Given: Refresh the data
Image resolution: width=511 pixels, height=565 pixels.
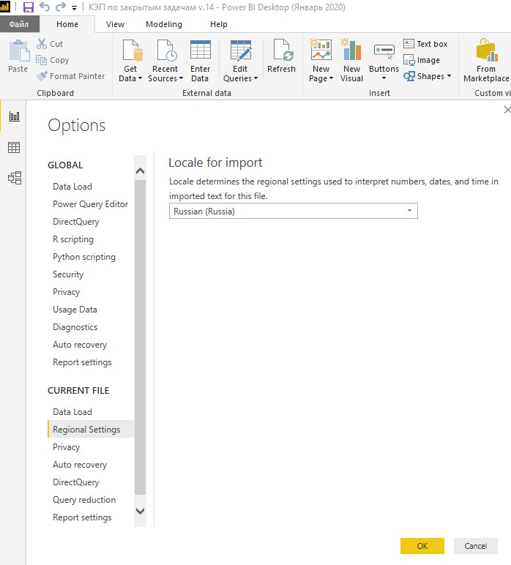Looking at the screenshot, I should 281,56.
